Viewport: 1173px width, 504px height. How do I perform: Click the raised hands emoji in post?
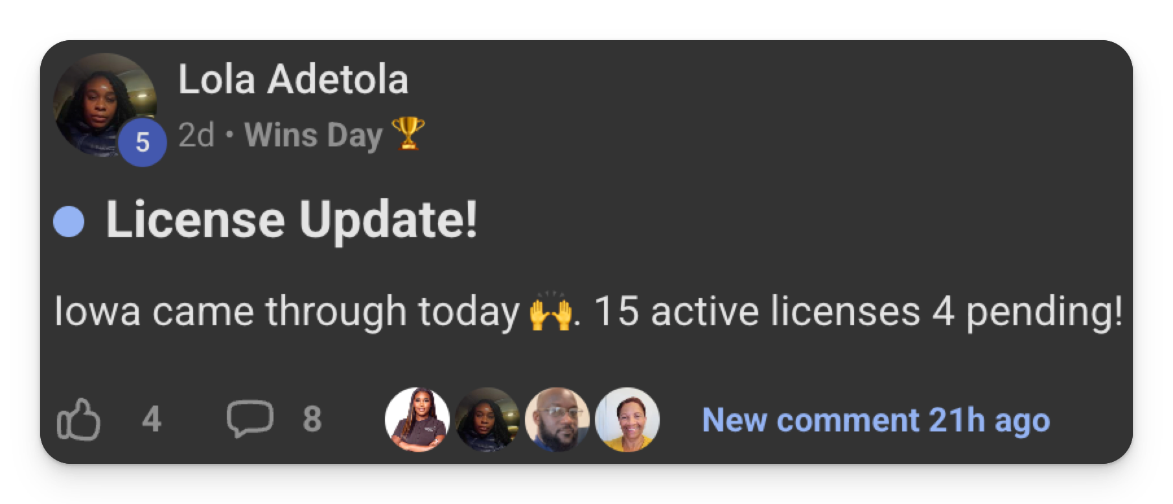[551, 312]
